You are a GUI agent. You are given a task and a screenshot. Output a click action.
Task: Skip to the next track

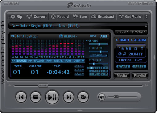coord(68,97)
